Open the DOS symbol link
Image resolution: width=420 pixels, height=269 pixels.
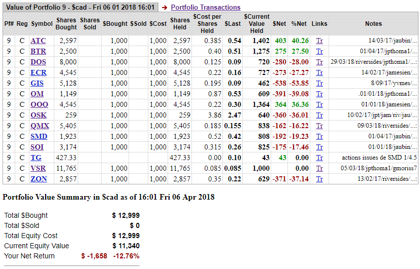click(x=38, y=62)
